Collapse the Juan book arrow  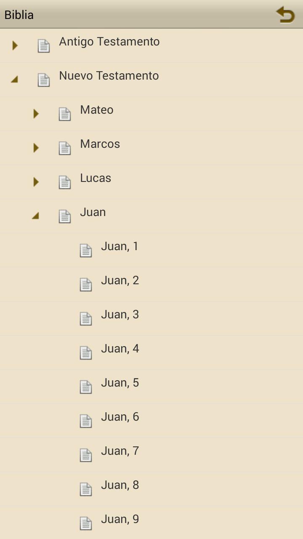pos(35,216)
